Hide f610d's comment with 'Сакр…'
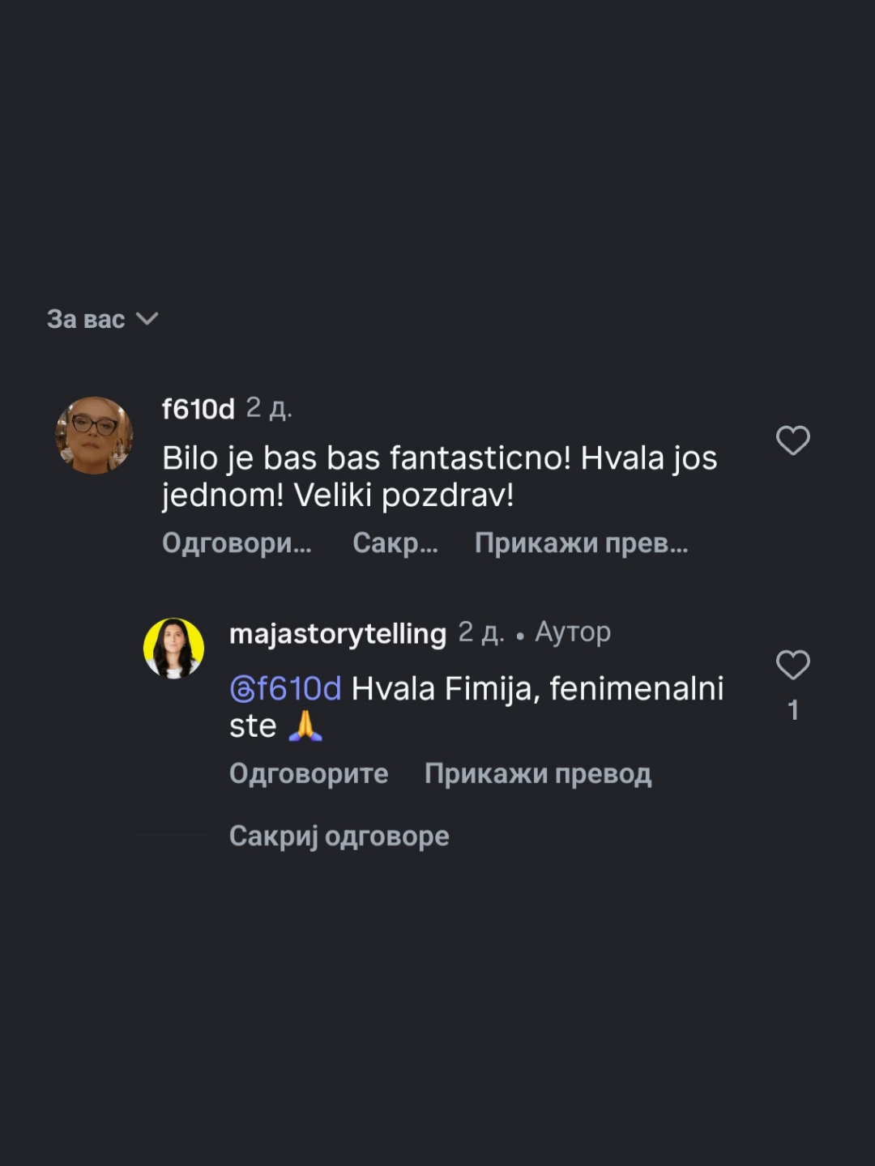This screenshot has height=1166, width=875. (x=395, y=543)
